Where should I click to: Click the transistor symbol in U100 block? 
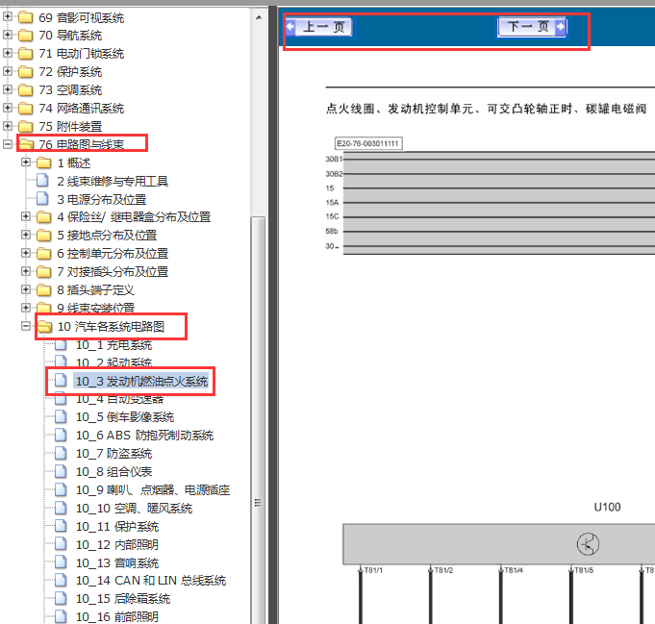pos(588,544)
